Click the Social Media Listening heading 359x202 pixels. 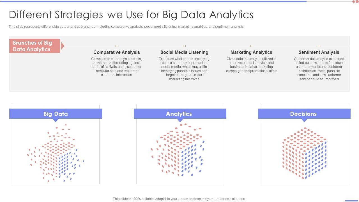pos(184,52)
